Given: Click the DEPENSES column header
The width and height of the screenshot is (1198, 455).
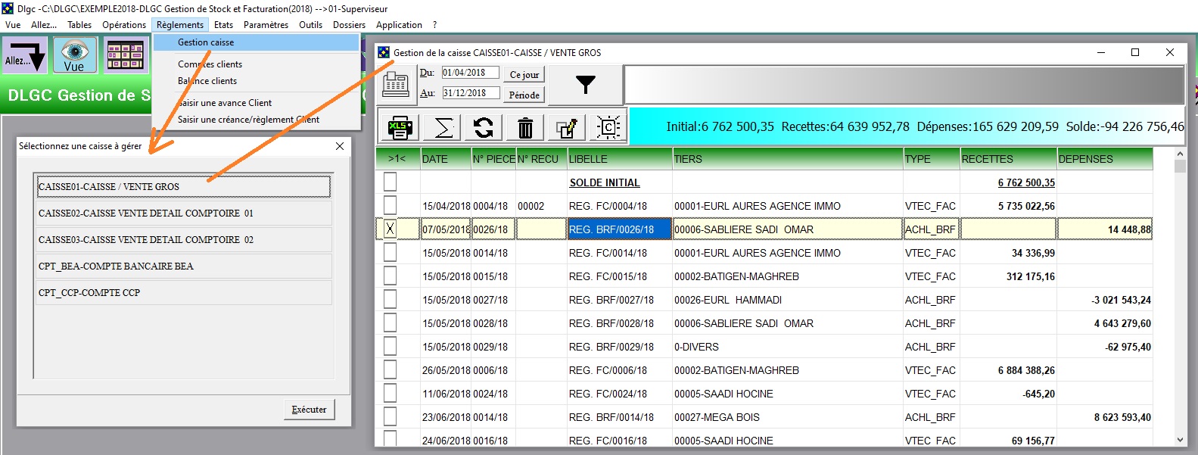Looking at the screenshot, I should [x=1105, y=159].
